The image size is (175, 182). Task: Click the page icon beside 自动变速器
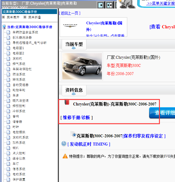click(x=8, y=85)
